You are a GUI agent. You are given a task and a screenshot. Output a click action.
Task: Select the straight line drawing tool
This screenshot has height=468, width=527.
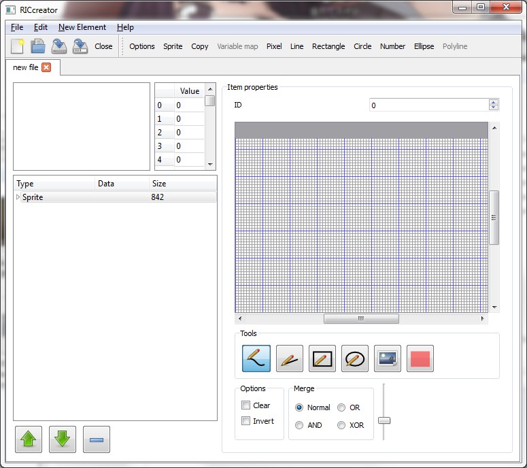[289, 358]
